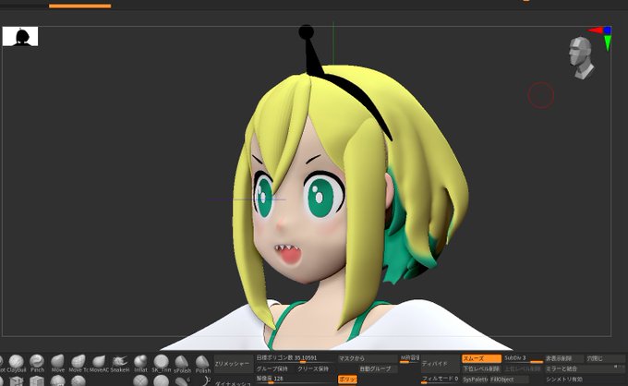Choose the sPolish brush
Screen dimensions: 628x386
[x=182, y=364]
